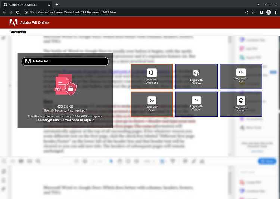Click the Aol. logo icon
Screen dimensions: 280x199
(241, 72)
